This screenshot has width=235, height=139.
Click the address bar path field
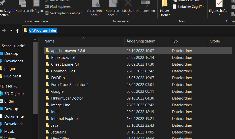129,30
